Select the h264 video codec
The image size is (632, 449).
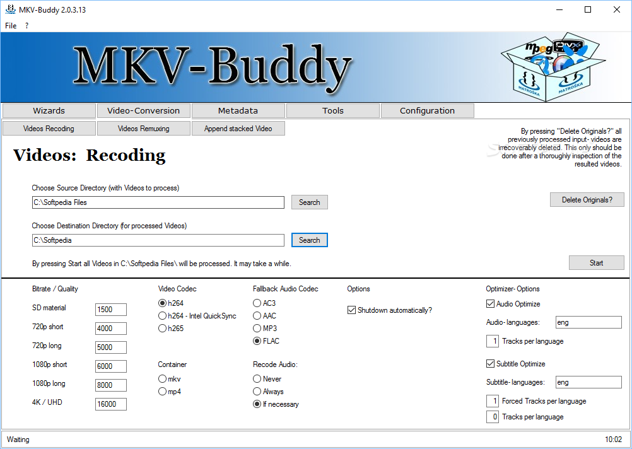[x=171, y=303]
